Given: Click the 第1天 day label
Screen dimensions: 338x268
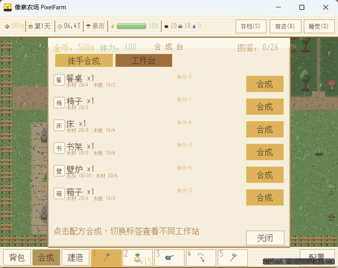Looking at the screenshot, I should 43,26.
